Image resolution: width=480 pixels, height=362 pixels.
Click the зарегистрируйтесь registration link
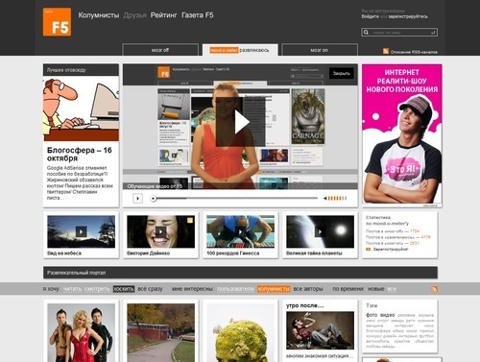[408, 16]
